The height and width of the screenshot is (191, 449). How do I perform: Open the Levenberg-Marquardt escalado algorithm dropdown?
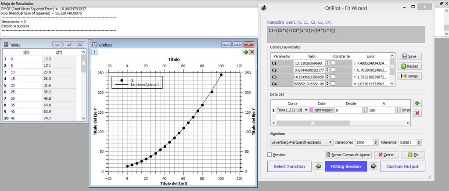click(x=302, y=142)
